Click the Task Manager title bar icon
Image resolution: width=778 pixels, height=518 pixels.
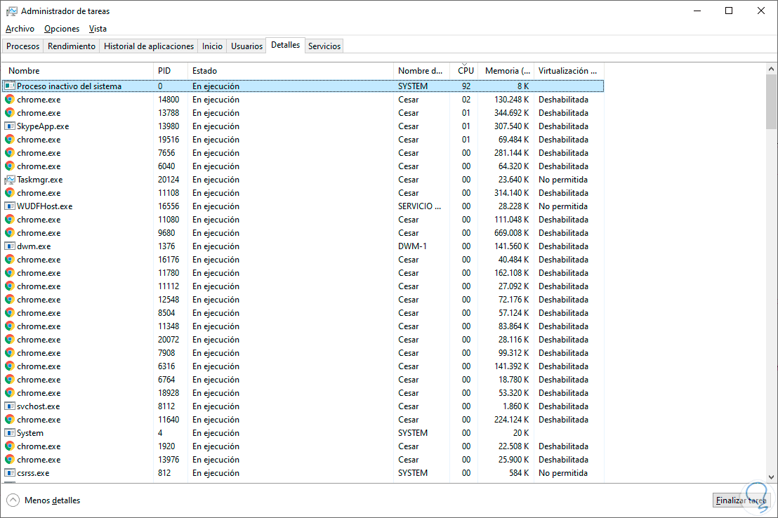tap(11, 11)
